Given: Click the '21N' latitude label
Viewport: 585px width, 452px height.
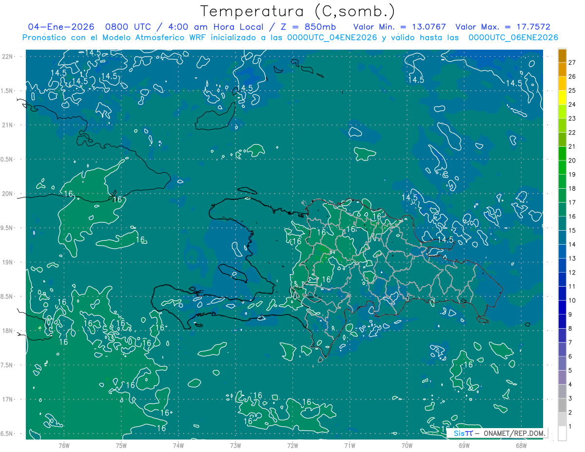Looking at the screenshot, I should click(x=8, y=125).
